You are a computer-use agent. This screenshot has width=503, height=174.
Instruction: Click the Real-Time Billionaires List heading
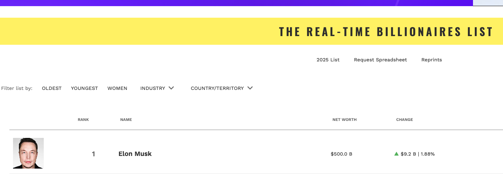[x=386, y=32]
